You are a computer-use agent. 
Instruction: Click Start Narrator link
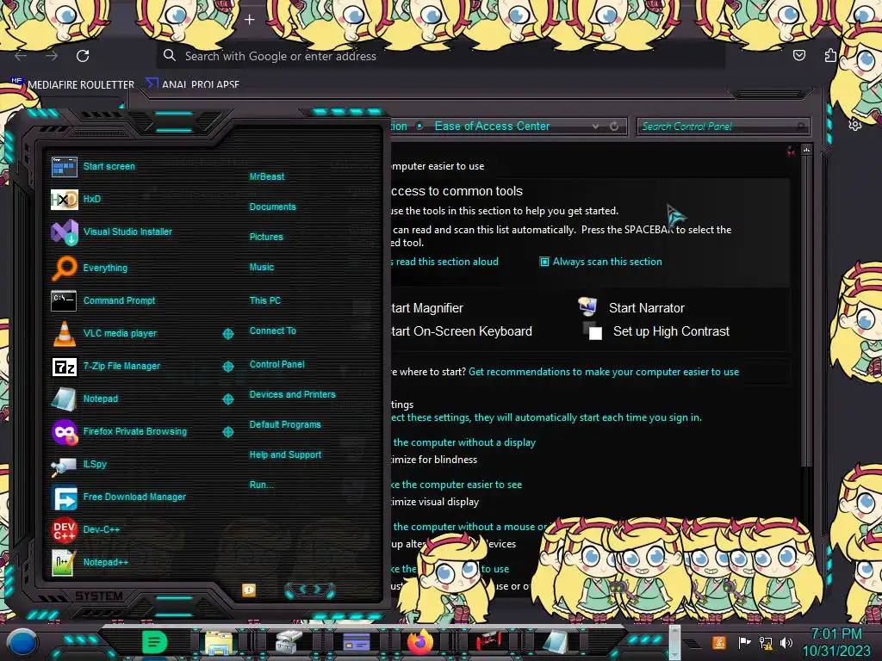[646, 308]
